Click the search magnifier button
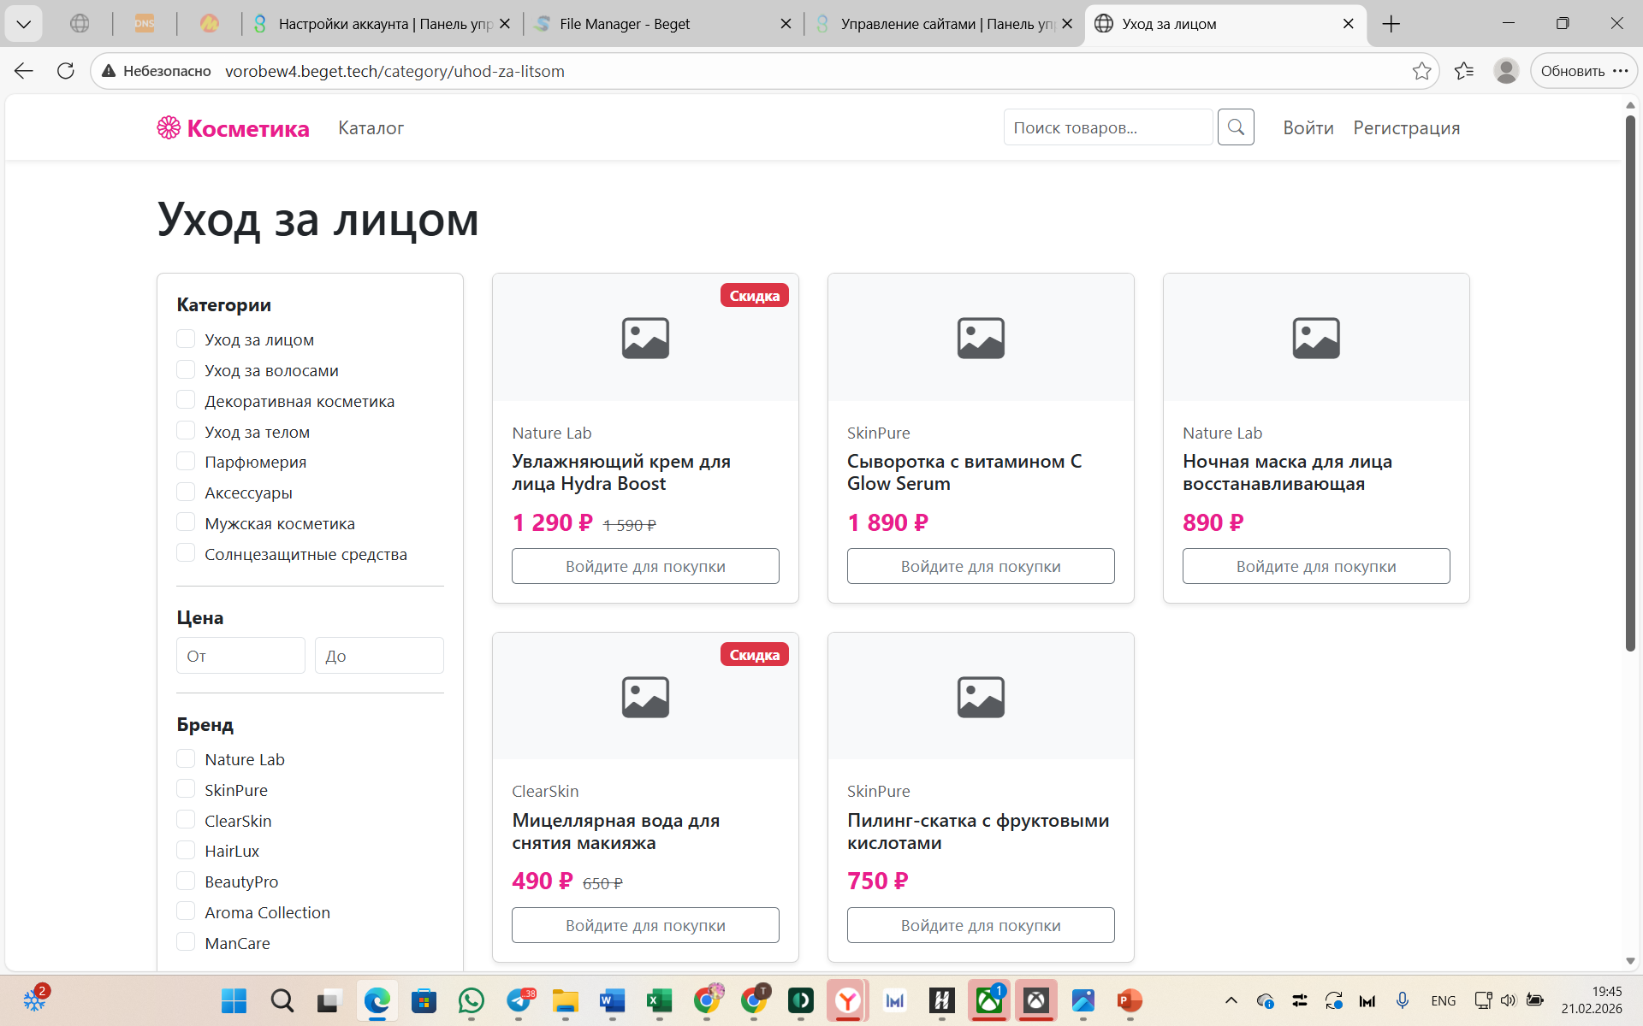The width and height of the screenshot is (1643, 1026). coord(1236,127)
